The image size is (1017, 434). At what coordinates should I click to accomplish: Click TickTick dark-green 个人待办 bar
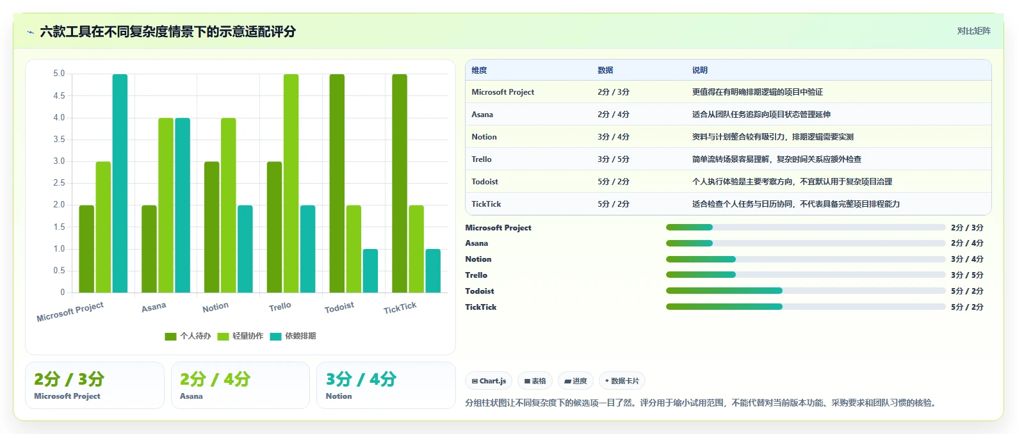400,184
